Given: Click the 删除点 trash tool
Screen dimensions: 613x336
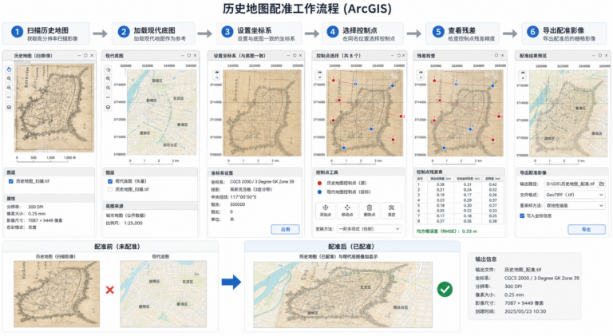Looking at the screenshot, I should [369, 210].
